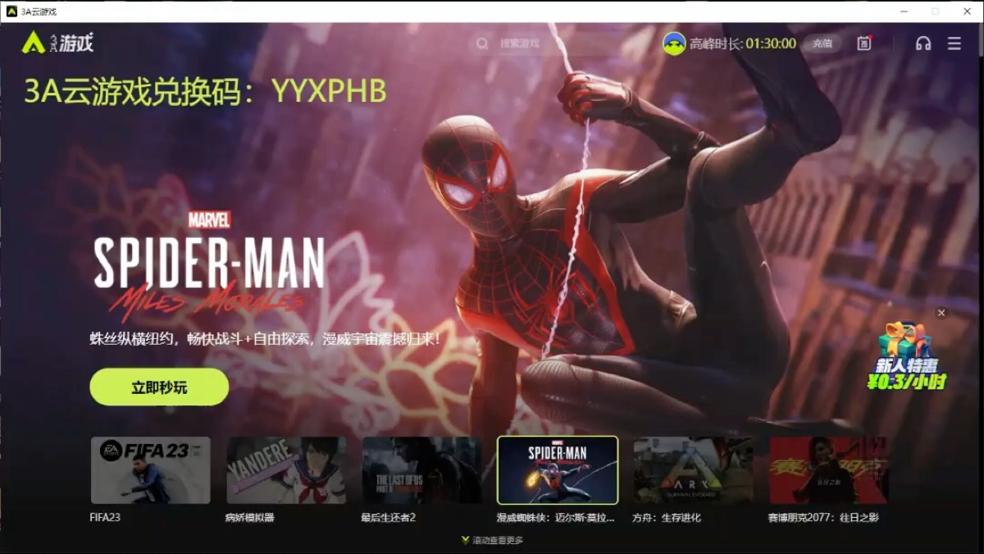
Task: Select the 最后生还者2 game thumbnail
Action: pyautogui.click(x=422, y=470)
